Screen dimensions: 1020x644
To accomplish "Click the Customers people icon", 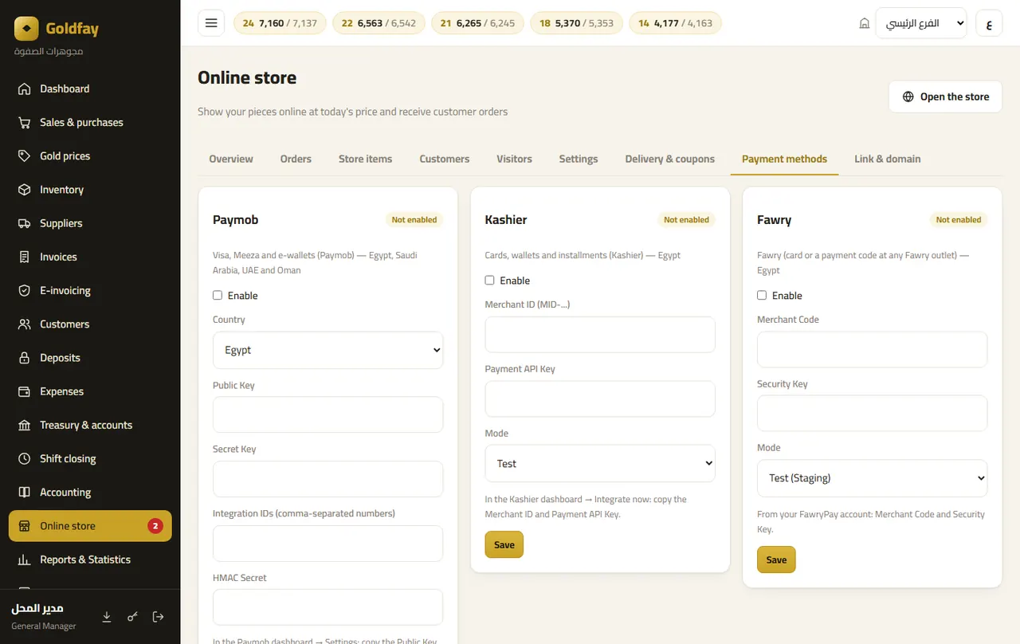I will click(x=25, y=324).
